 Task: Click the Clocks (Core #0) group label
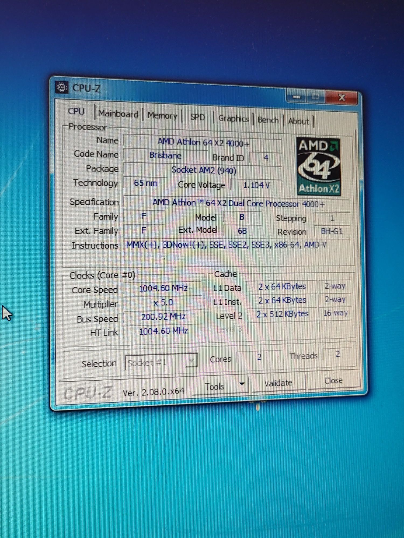(x=102, y=275)
